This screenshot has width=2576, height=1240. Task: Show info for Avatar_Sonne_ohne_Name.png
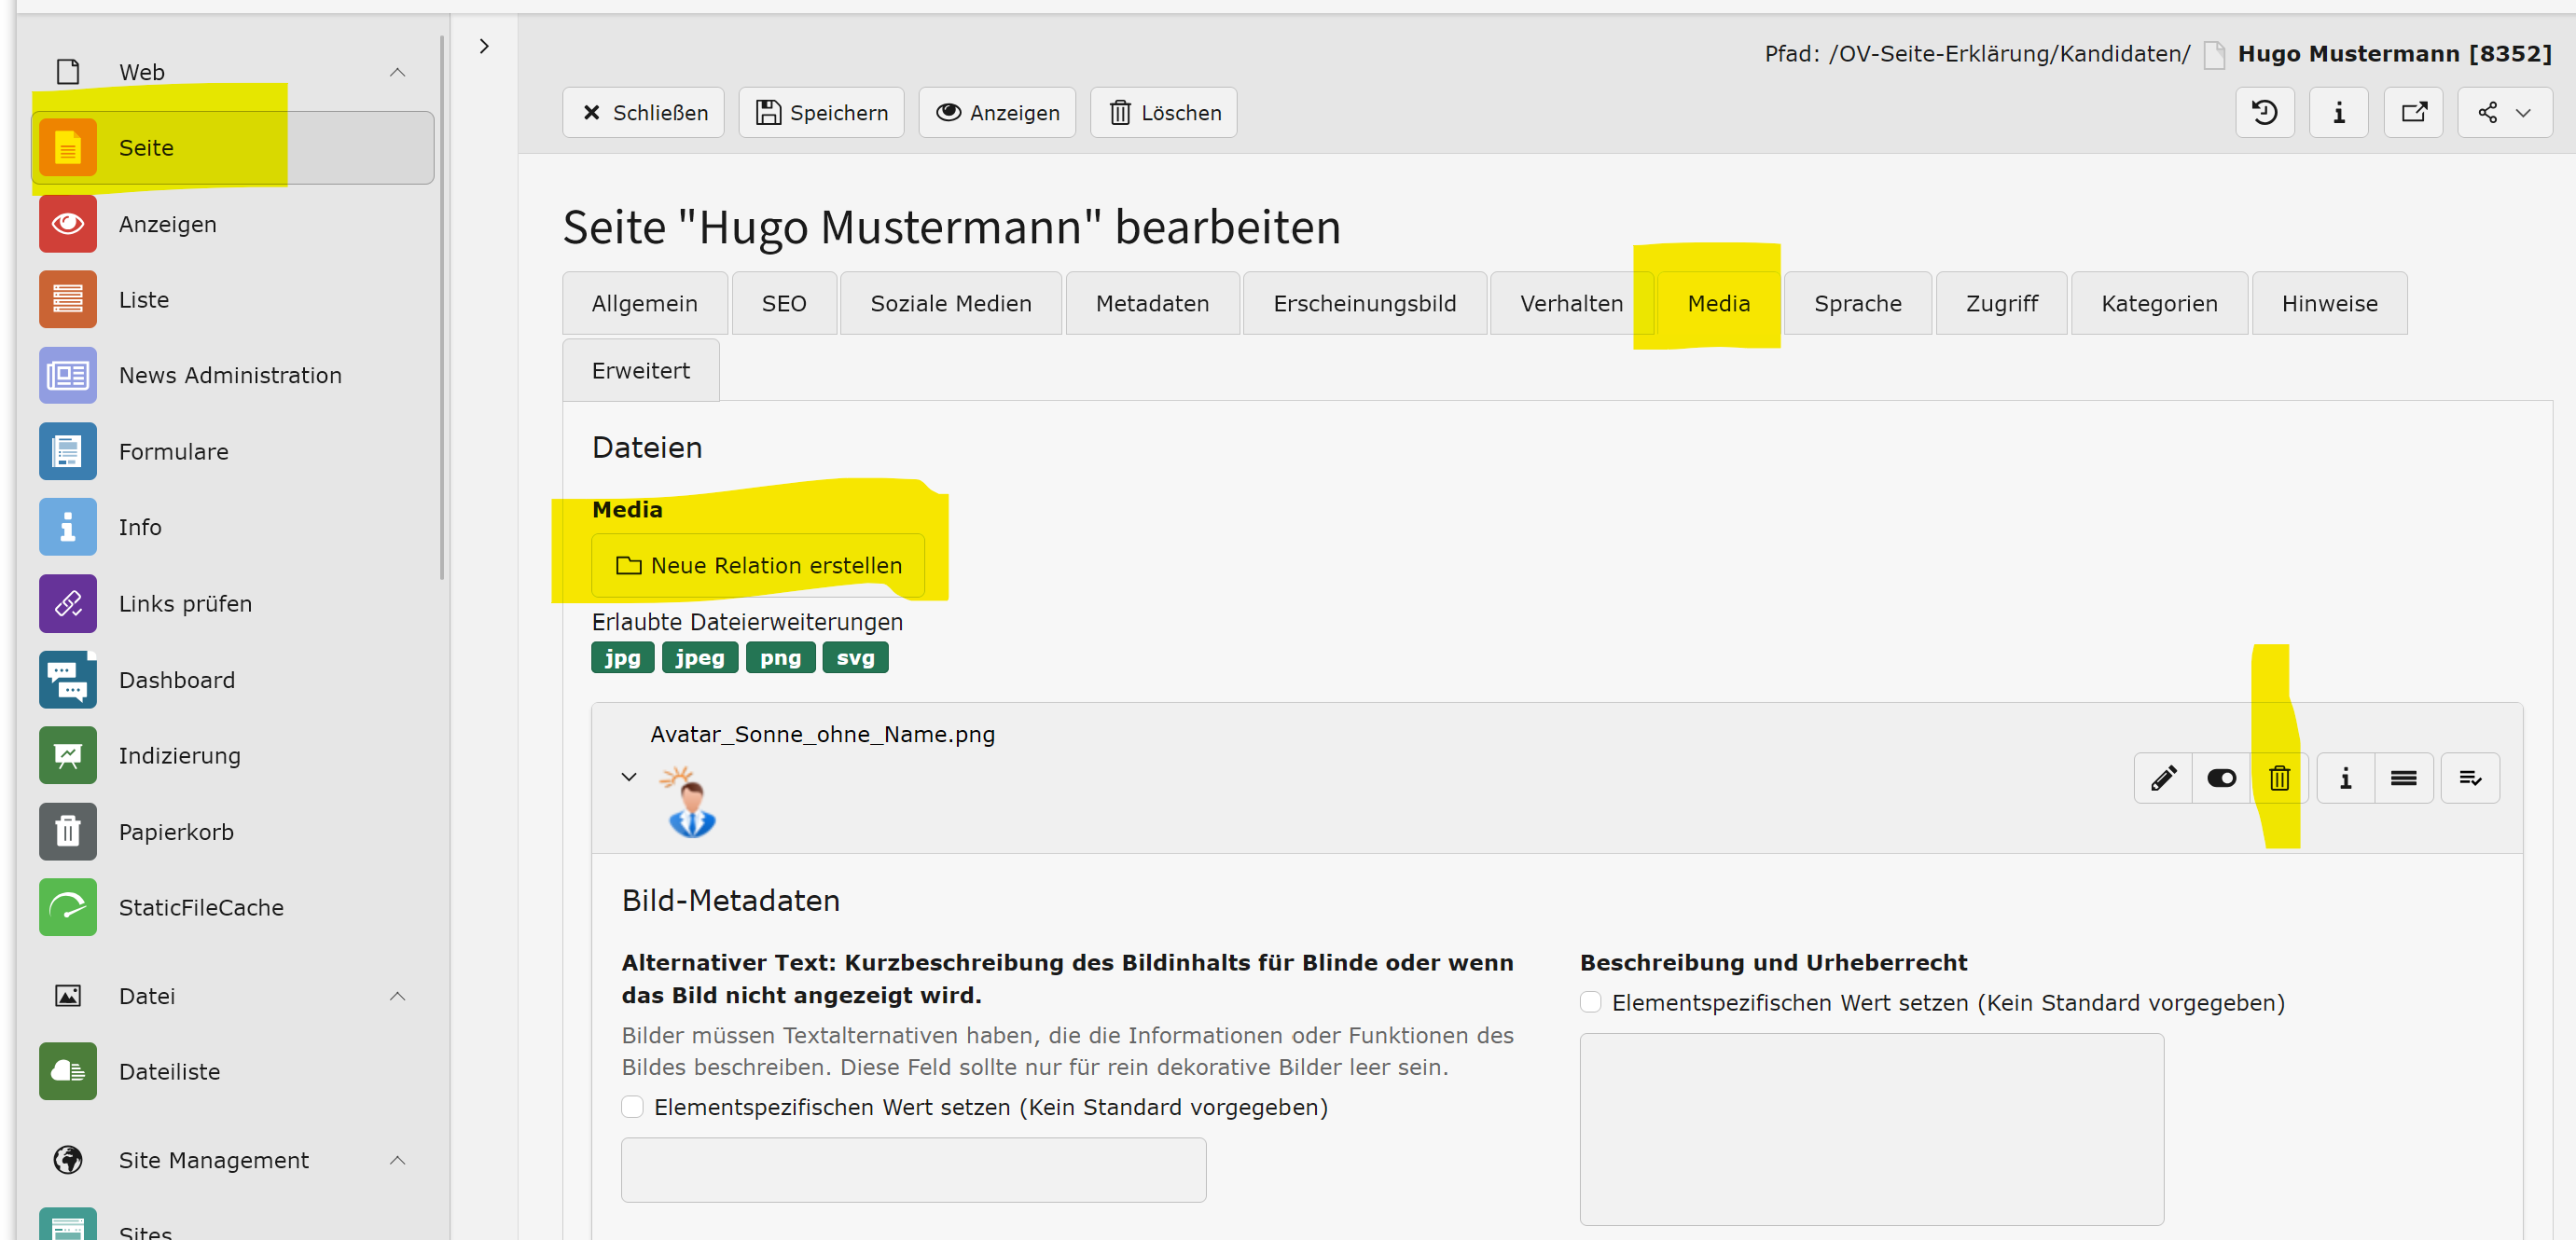click(2346, 778)
